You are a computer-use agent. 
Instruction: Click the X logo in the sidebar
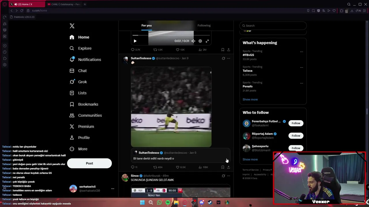pyautogui.click(x=72, y=26)
